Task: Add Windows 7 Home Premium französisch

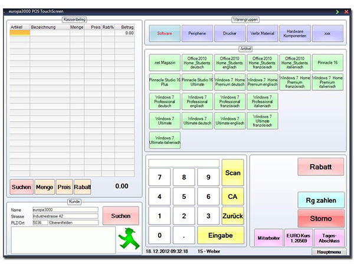Action: click(295, 82)
